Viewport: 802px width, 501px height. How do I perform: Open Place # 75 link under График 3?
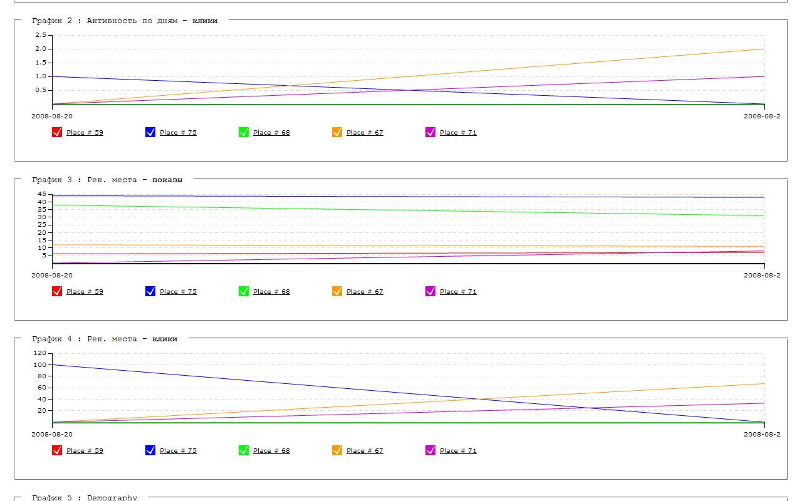[x=178, y=292]
